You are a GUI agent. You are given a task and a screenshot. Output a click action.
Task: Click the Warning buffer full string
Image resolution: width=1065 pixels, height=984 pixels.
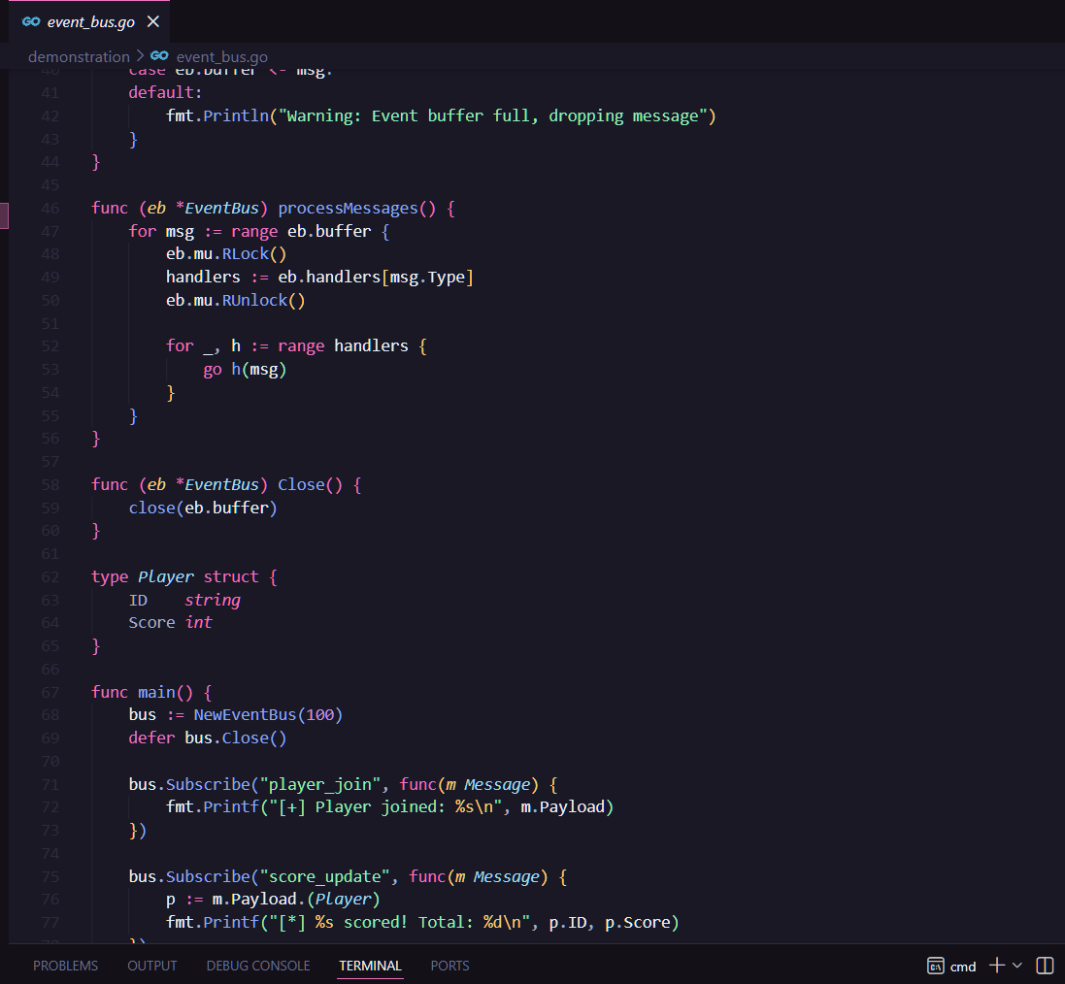click(x=492, y=116)
